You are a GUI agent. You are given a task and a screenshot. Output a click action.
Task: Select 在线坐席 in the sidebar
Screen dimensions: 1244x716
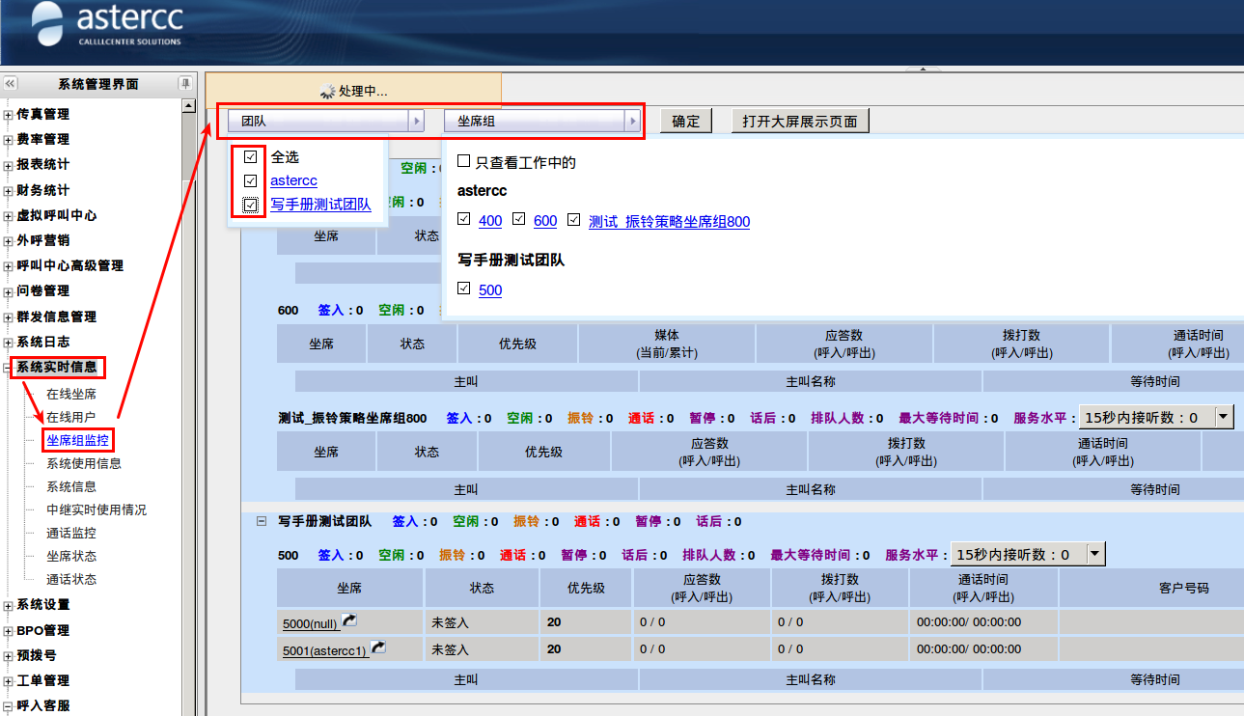(x=71, y=394)
